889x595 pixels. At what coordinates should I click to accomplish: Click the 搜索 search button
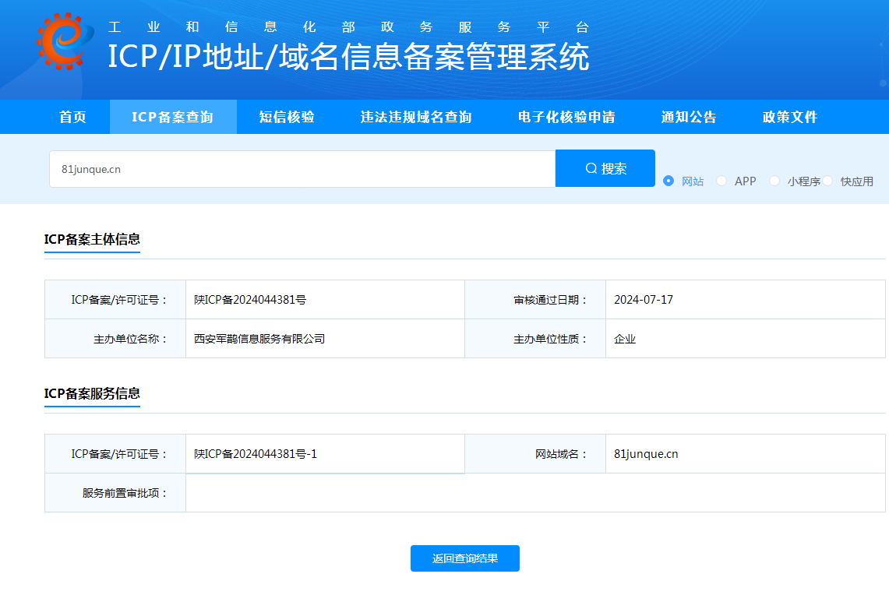[605, 168]
